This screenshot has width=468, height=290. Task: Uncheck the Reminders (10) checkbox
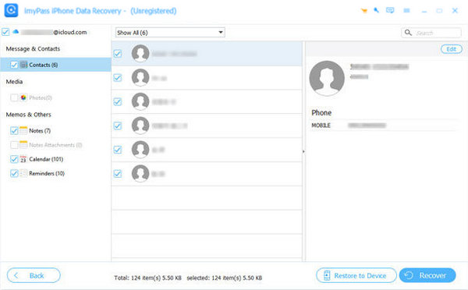click(x=14, y=173)
